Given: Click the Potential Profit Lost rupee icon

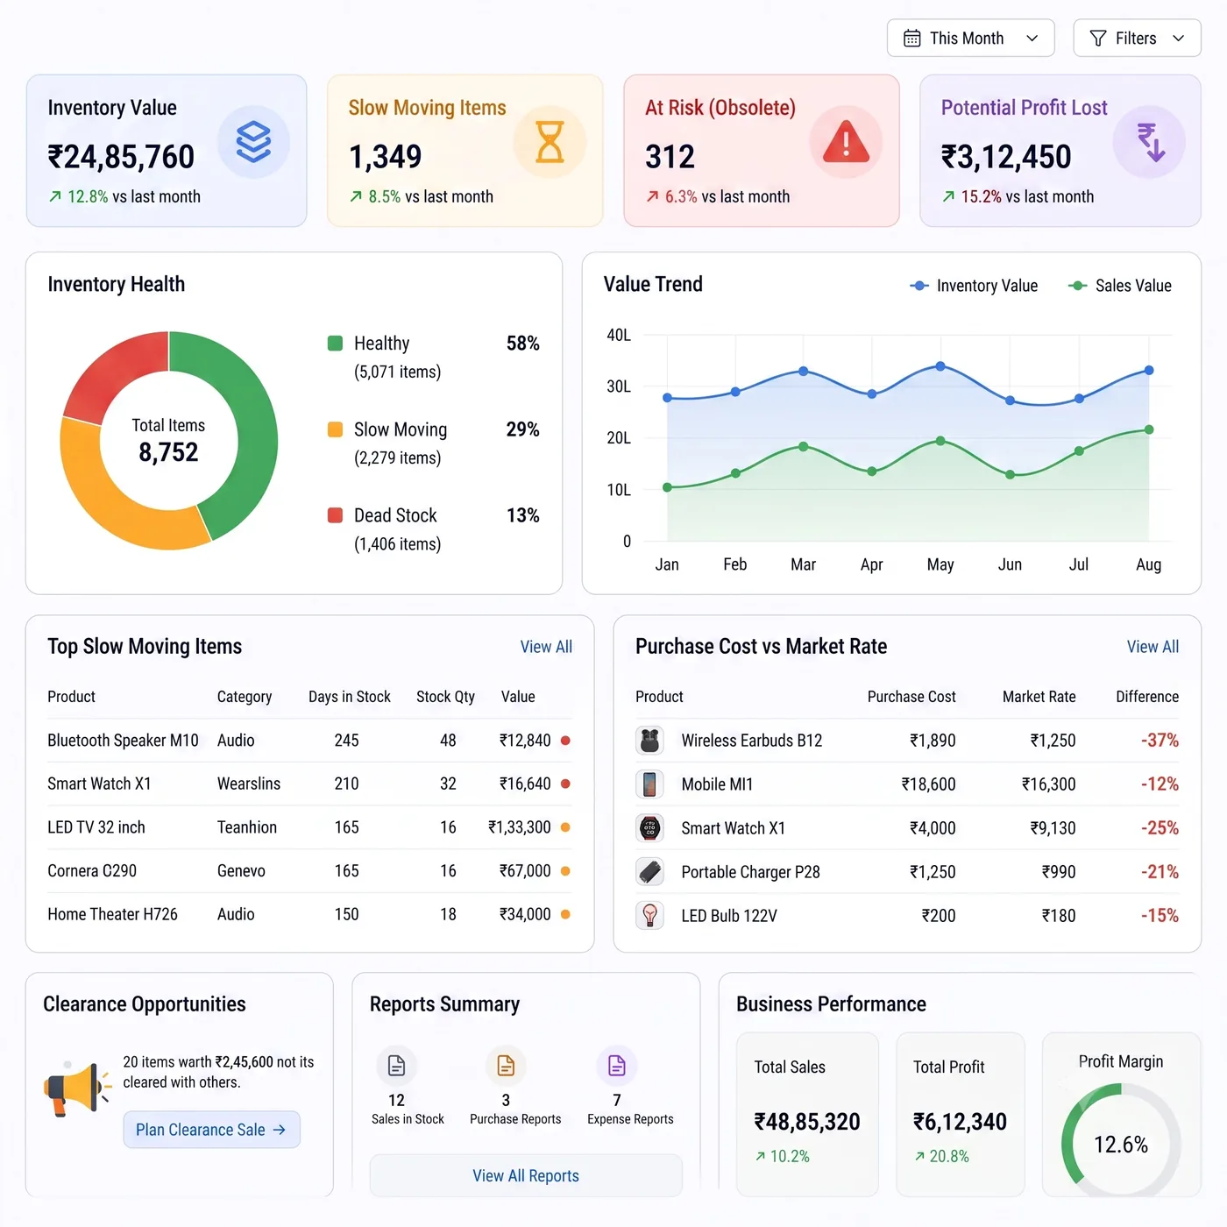Looking at the screenshot, I should coord(1150,142).
